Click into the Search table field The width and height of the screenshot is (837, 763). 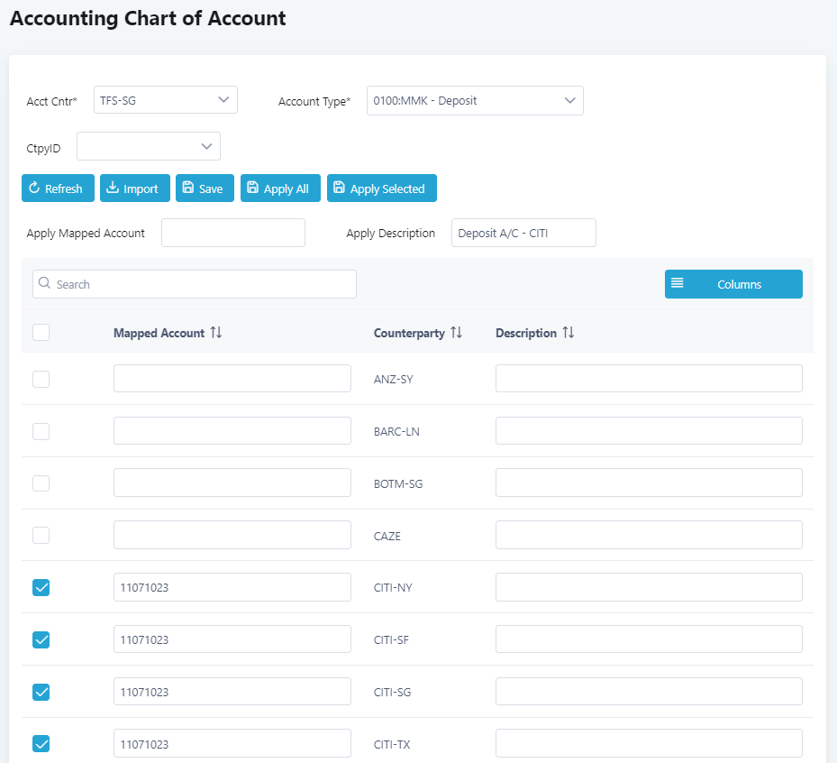195,284
